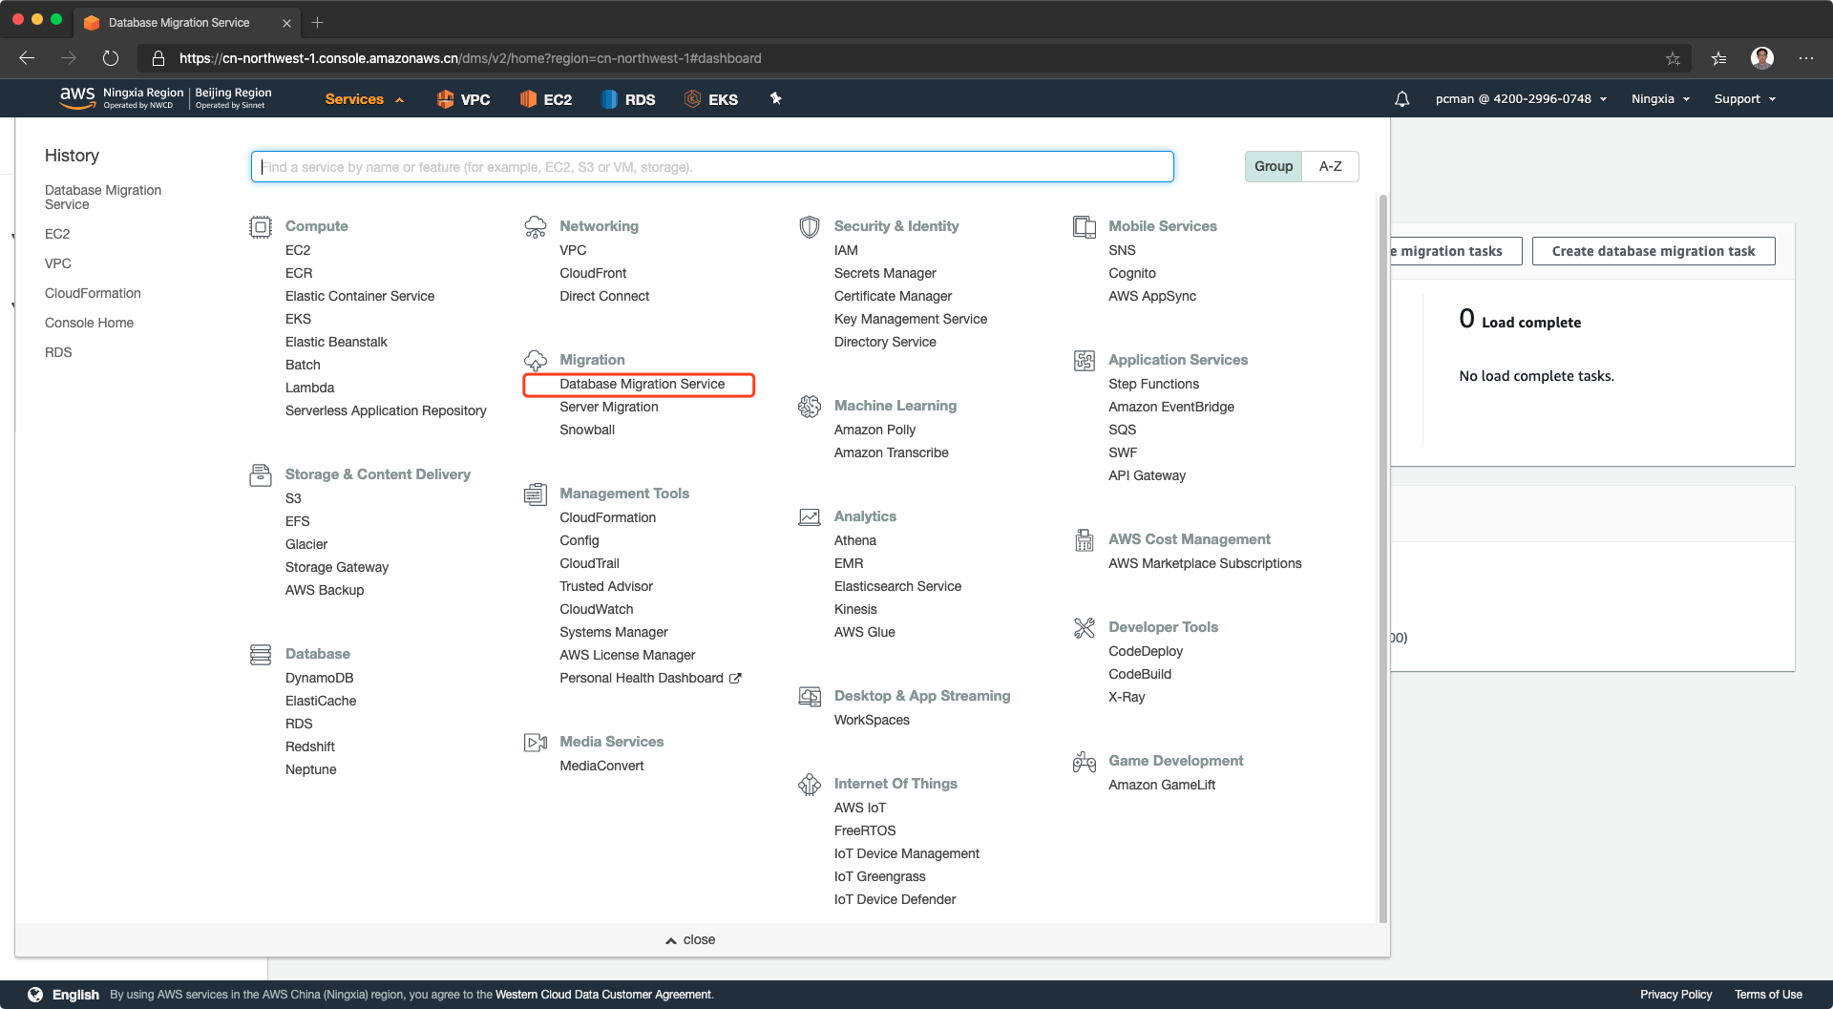This screenshot has height=1009, width=1833.
Task: Click Create database migration task button
Action: [1653, 251]
